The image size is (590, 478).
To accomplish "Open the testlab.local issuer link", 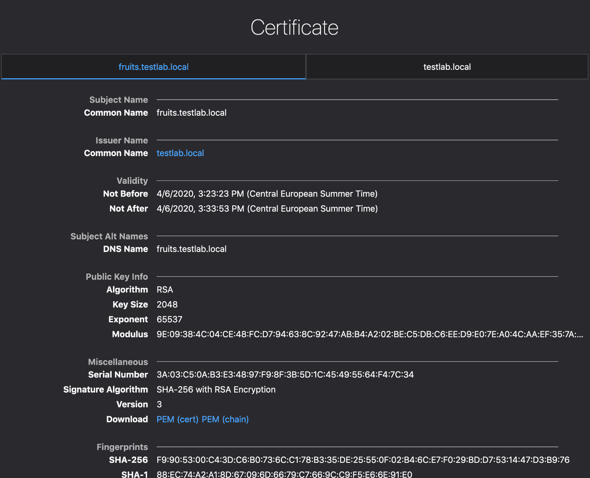I will click(x=180, y=153).
